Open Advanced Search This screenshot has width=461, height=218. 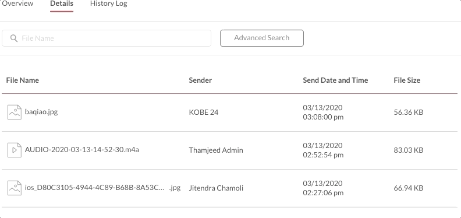pyautogui.click(x=262, y=38)
